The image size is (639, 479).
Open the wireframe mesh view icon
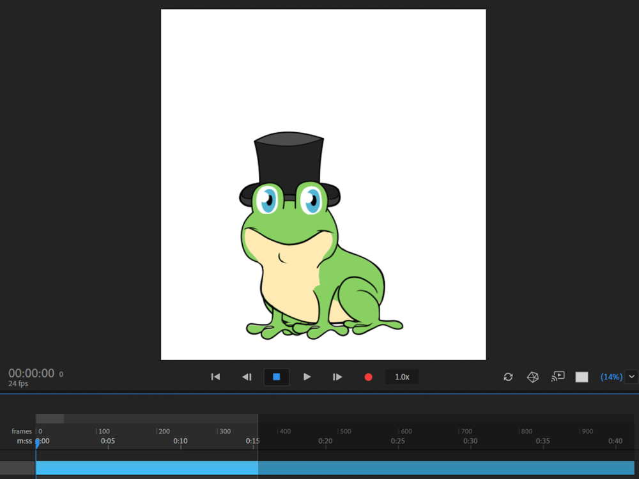(x=532, y=377)
